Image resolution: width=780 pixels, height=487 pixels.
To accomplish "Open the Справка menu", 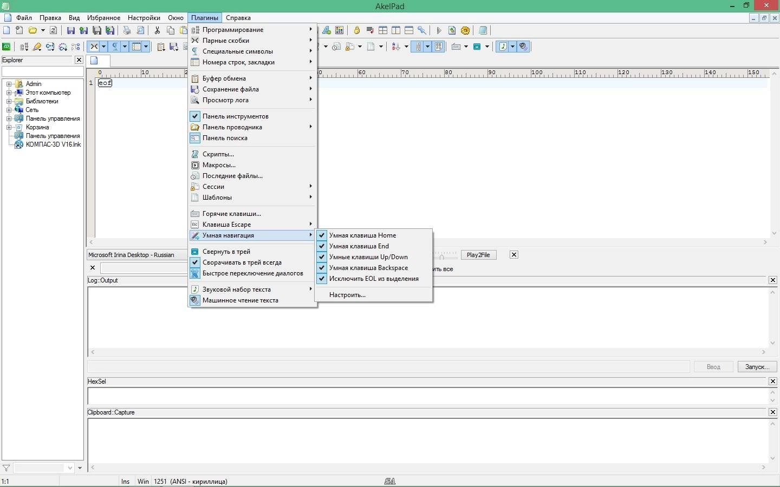I will [238, 18].
